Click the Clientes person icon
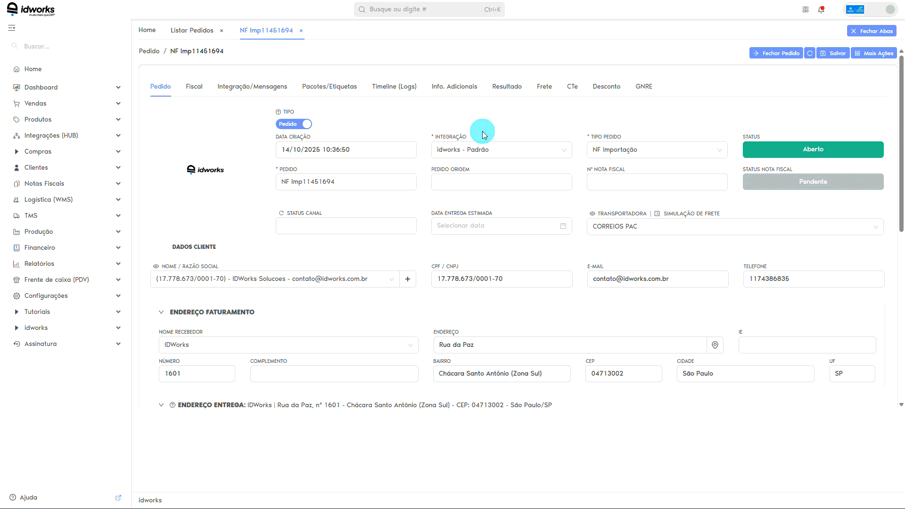 tap(16, 168)
